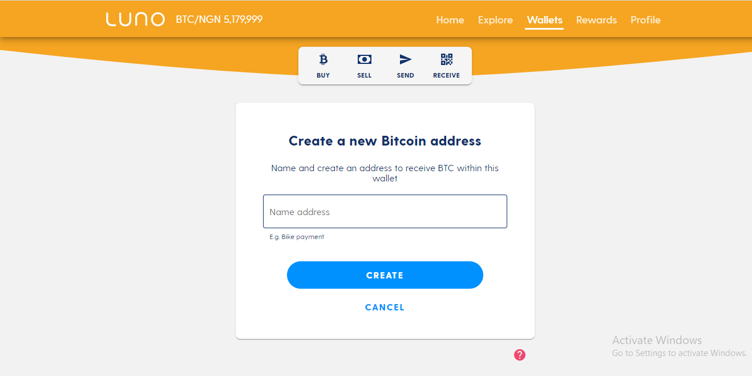Image resolution: width=752 pixels, height=376 pixels.
Task: Click the blue CREATE button
Action: (385, 275)
